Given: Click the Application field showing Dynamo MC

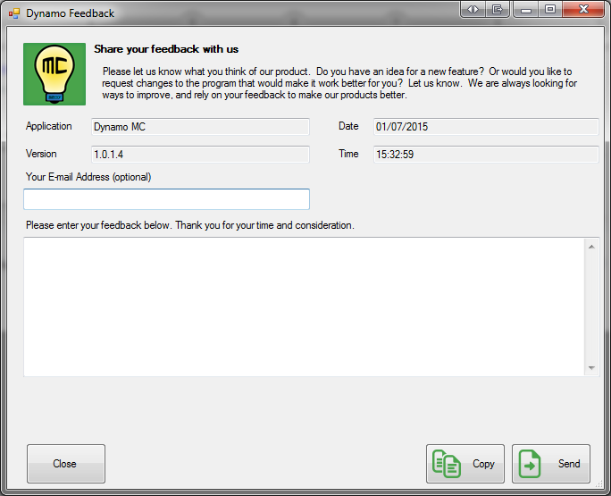Looking at the screenshot, I should 200,127.
